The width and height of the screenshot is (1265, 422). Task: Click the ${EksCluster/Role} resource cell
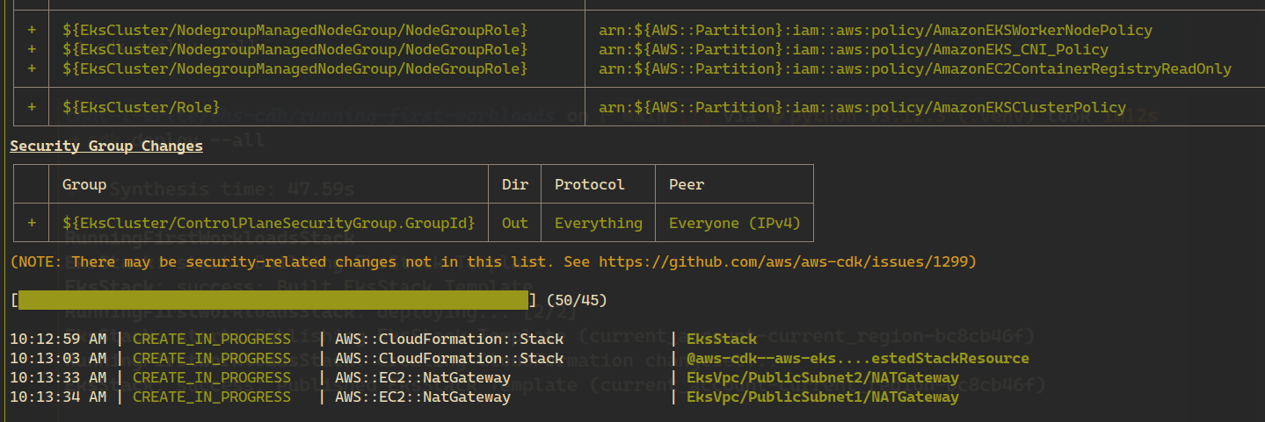point(142,107)
